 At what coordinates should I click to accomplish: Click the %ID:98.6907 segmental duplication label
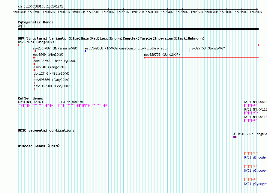point(250,134)
